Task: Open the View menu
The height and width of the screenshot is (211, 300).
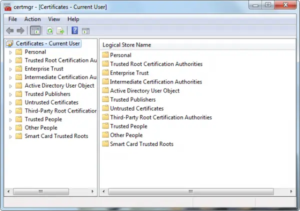Action: 54,19
